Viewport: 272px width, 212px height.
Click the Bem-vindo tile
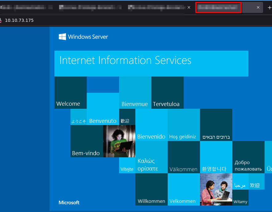(x=86, y=141)
